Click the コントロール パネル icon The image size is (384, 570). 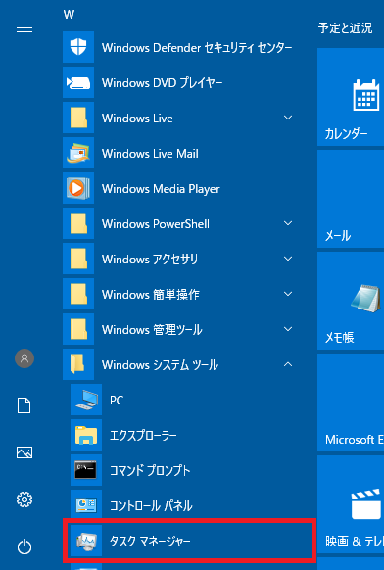(86, 505)
